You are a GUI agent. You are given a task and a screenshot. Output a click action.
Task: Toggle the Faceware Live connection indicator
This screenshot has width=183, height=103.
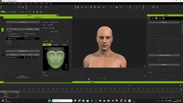[x=9, y=34]
